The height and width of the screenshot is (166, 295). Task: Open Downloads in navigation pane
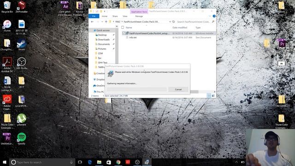[104, 40]
